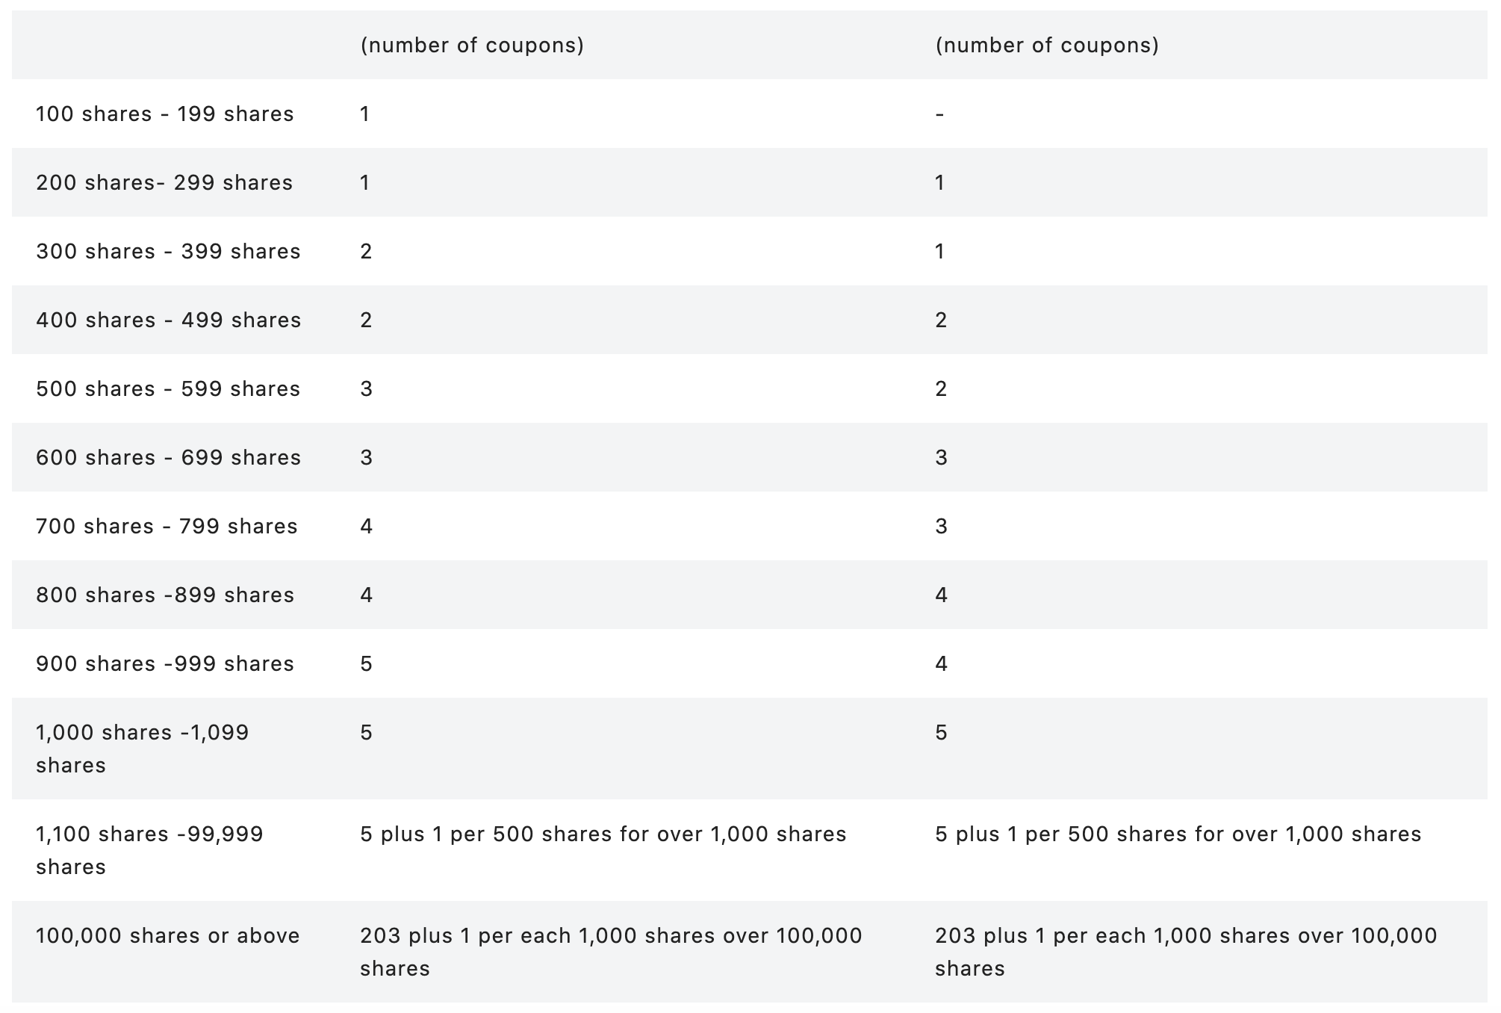Click the '600 shares - 699 shares' label

click(x=168, y=458)
